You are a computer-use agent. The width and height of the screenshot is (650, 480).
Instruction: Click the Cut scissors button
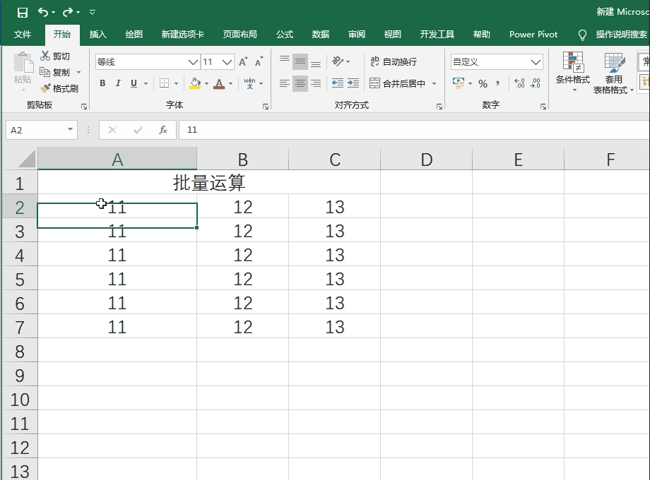[55, 56]
